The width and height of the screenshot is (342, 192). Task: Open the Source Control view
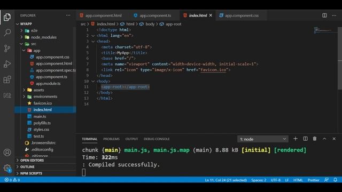[x=7, y=49]
